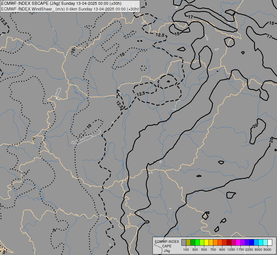Click the legend label 5000
The image size is (277, 255).
[x=267, y=250]
